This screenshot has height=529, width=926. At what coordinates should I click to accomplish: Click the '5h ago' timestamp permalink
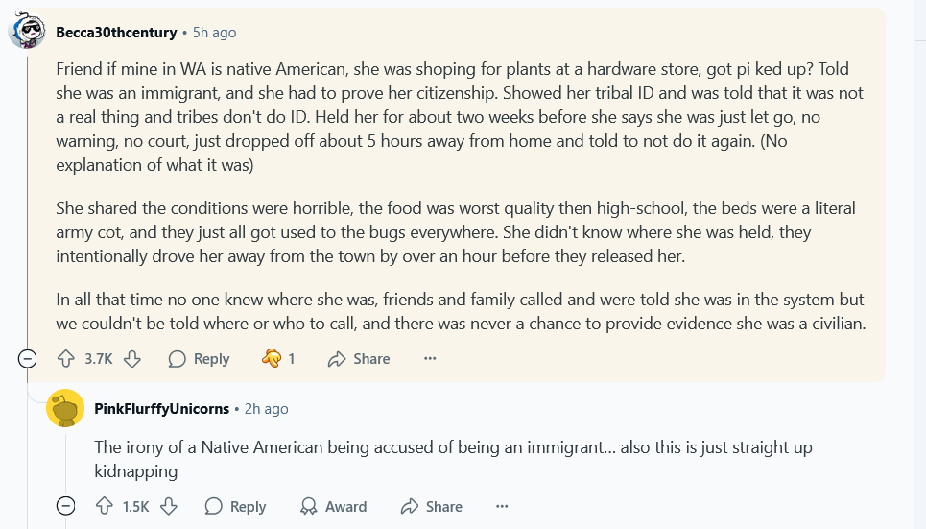point(214,33)
